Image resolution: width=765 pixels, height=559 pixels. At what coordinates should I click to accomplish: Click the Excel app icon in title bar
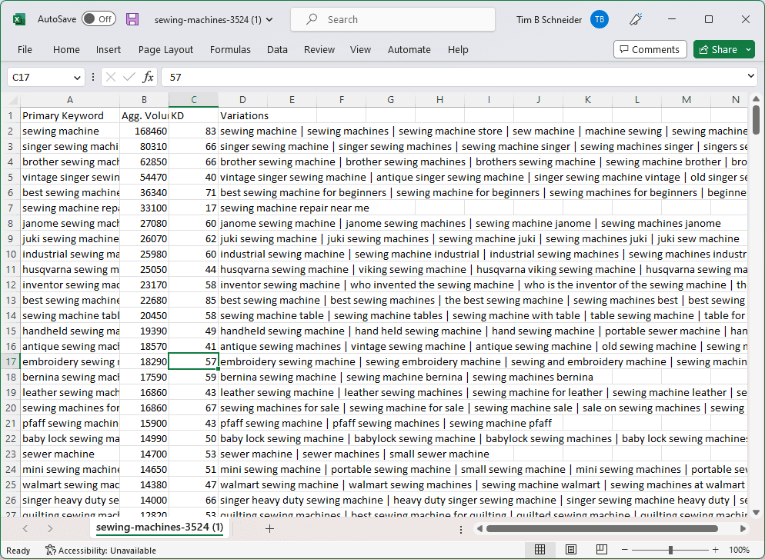pos(19,18)
